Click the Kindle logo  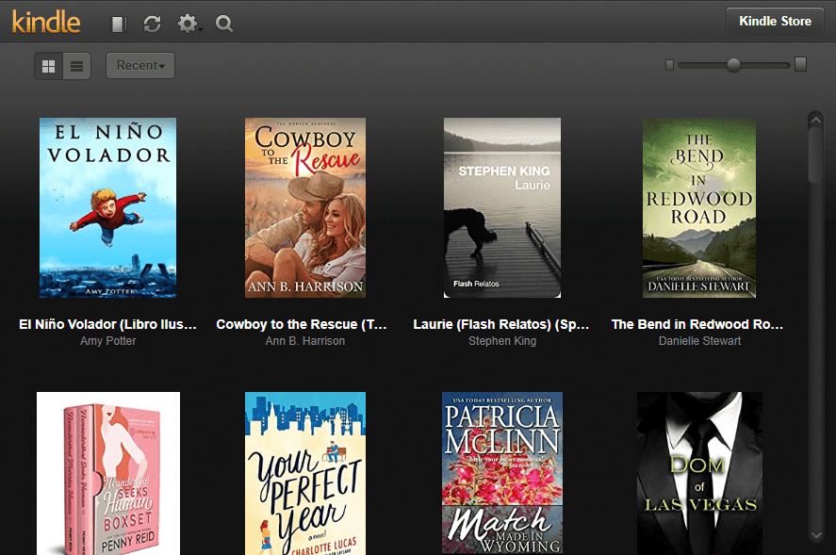coord(46,22)
